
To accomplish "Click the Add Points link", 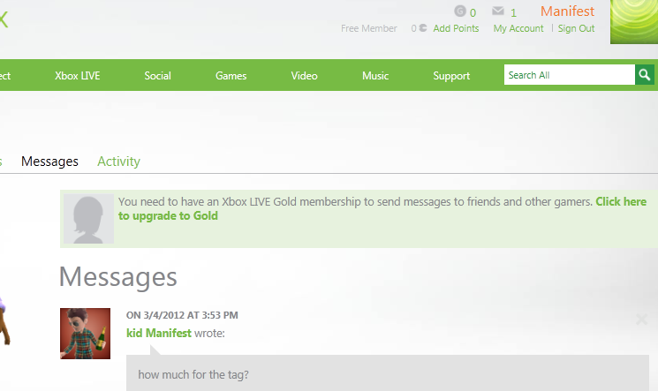I will point(456,28).
